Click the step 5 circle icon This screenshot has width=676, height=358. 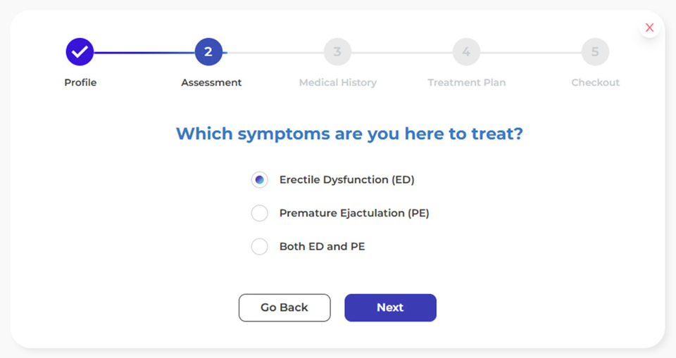(595, 51)
